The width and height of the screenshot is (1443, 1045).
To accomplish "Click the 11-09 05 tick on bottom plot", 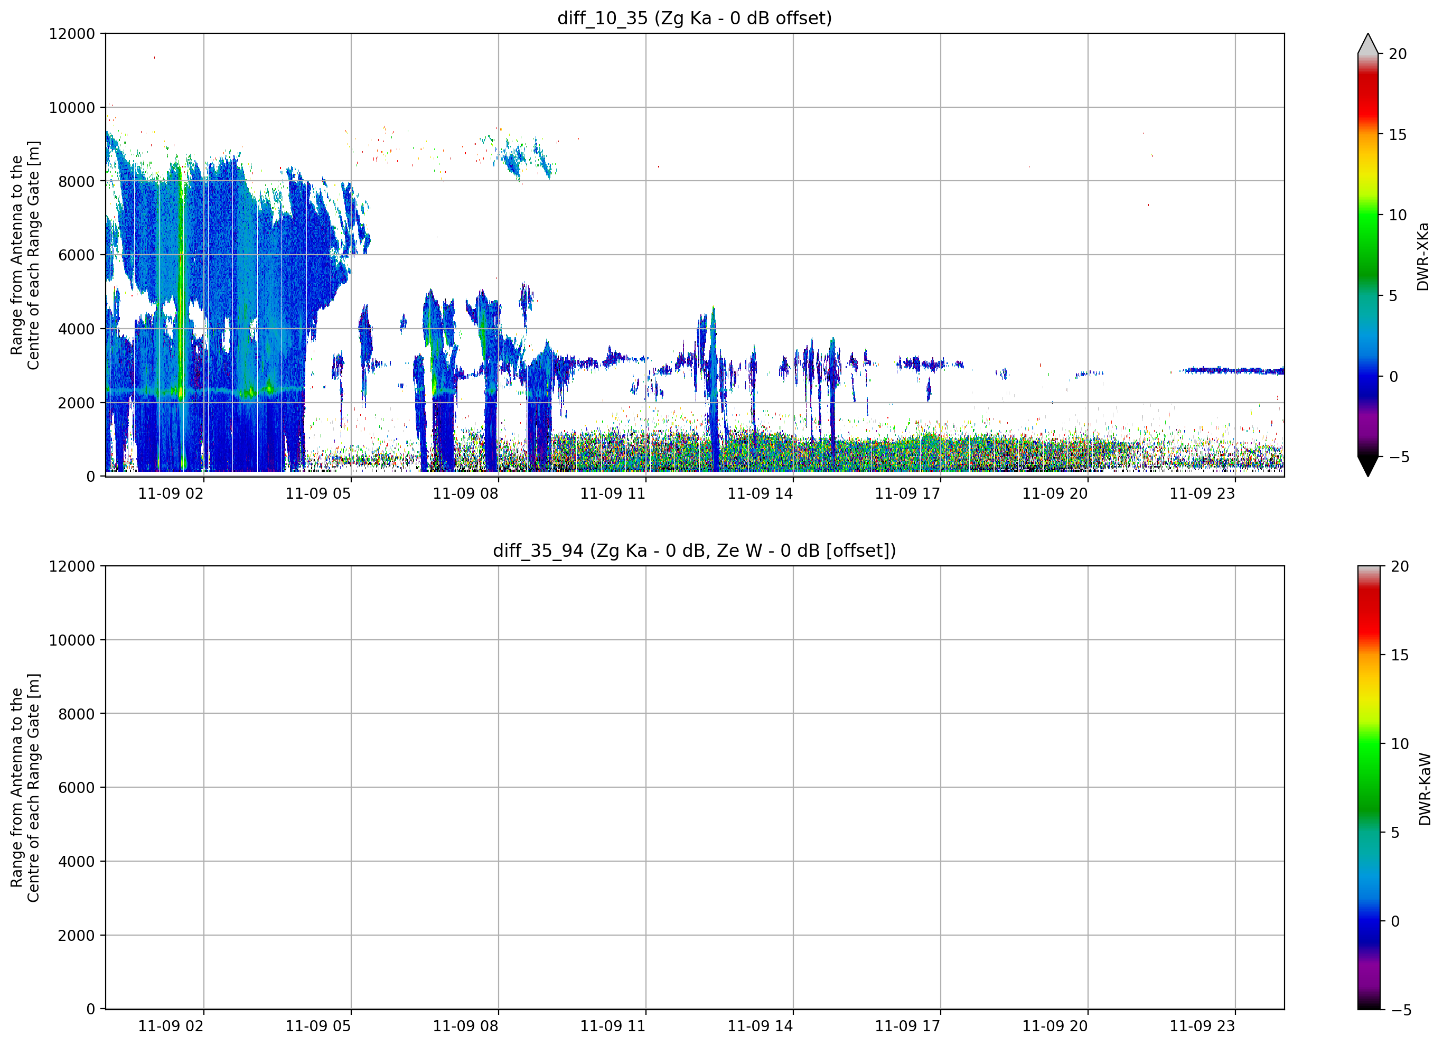I will point(318,1027).
